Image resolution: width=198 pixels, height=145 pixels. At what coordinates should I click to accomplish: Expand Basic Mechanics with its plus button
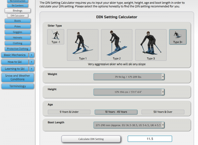[32, 55]
